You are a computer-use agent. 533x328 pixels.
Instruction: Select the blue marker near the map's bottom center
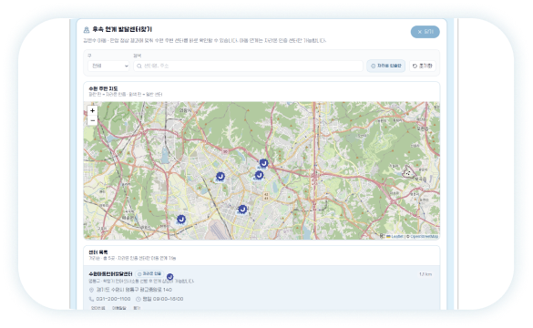click(x=242, y=209)
